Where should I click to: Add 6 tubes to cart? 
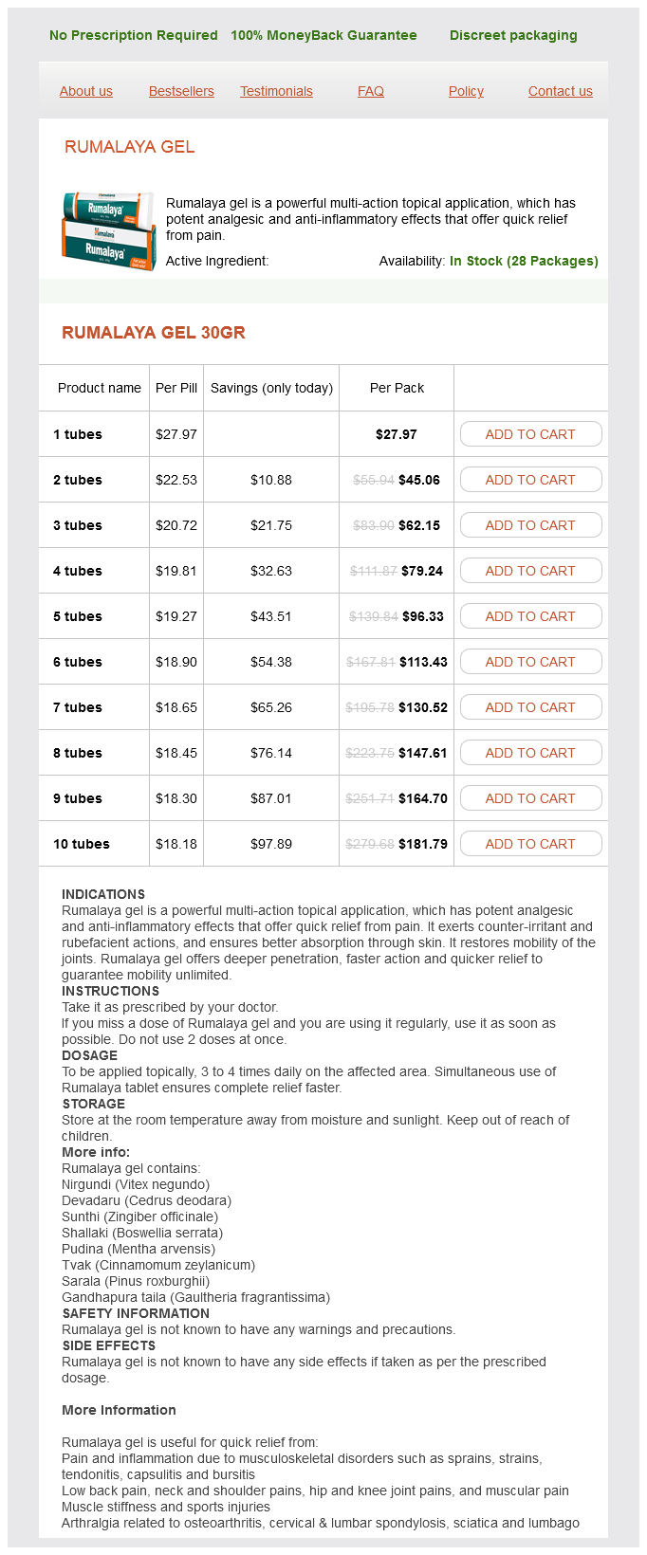[530, 662]
